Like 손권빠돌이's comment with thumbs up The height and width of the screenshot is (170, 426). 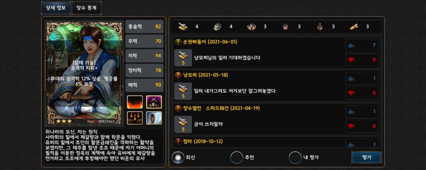pos(362,45)
